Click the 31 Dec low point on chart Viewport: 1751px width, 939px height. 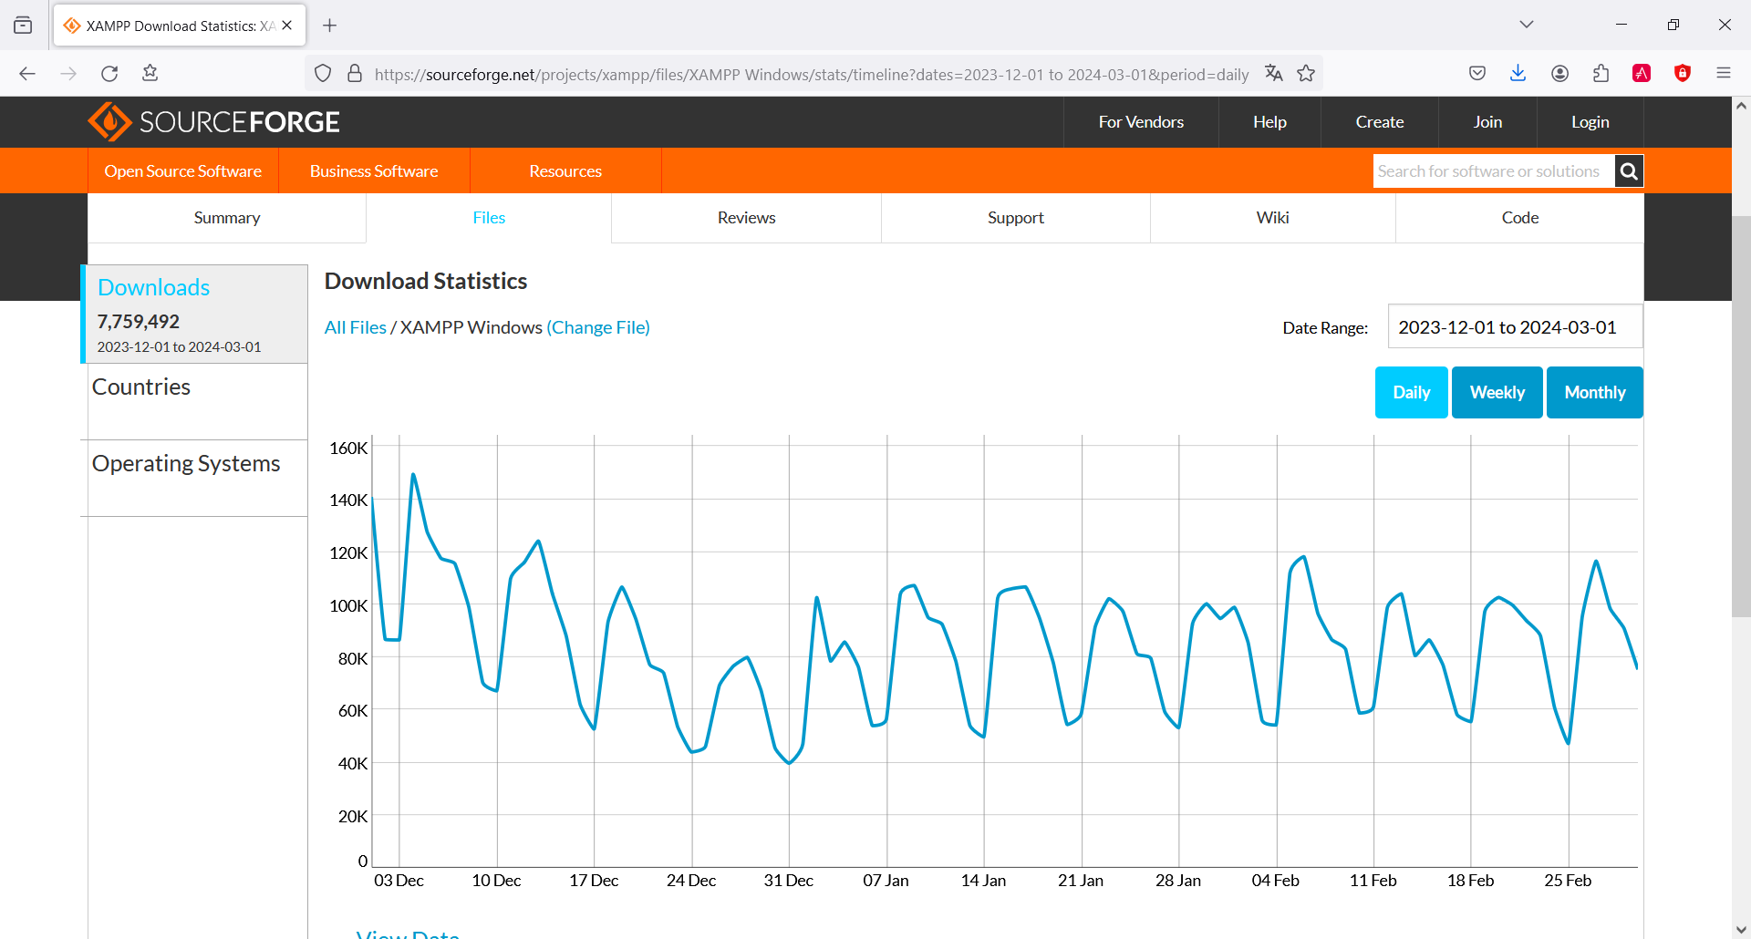coord(789,763)
